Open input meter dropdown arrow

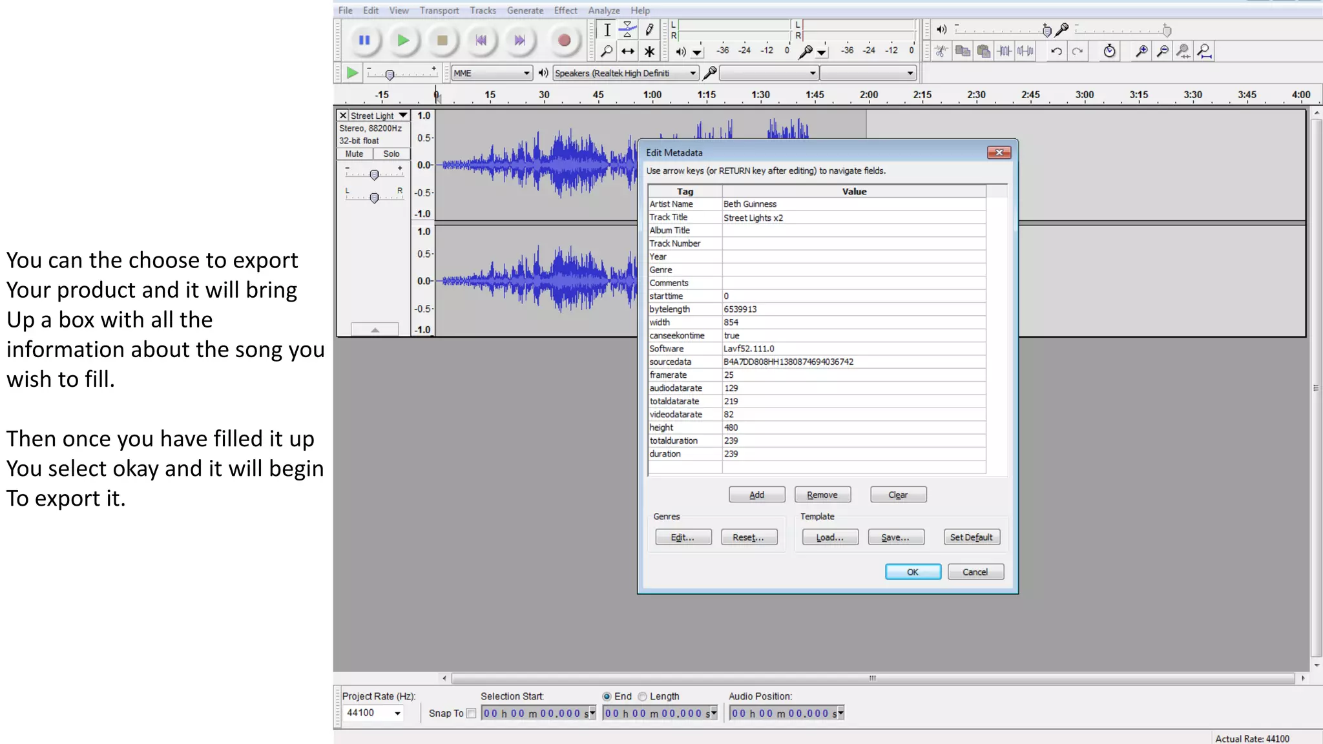coord(822,52)
